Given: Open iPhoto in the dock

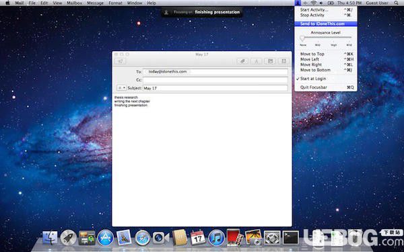Looking at the screenshot, I should pos(253,237).
